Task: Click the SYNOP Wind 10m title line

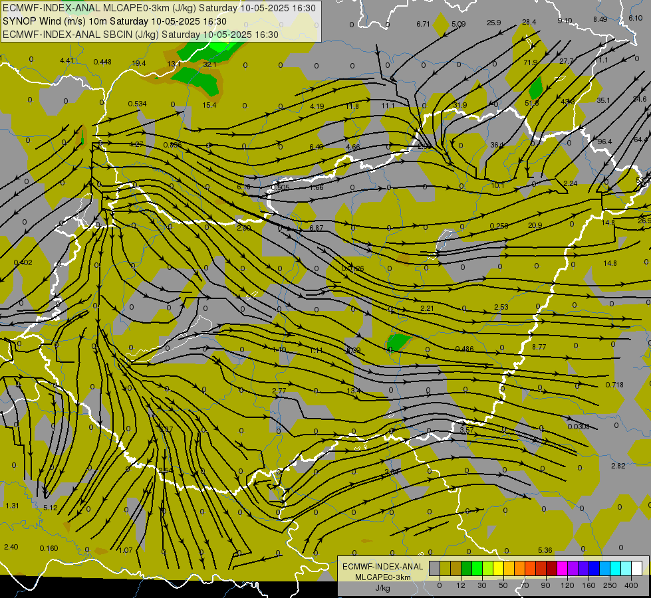Action: 114,21
